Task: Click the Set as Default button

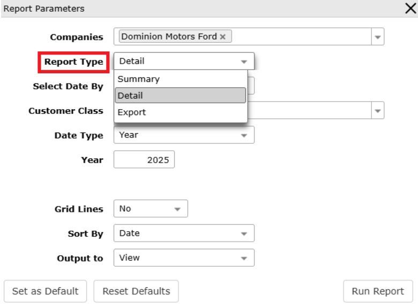Action: [x=46, y=291]
